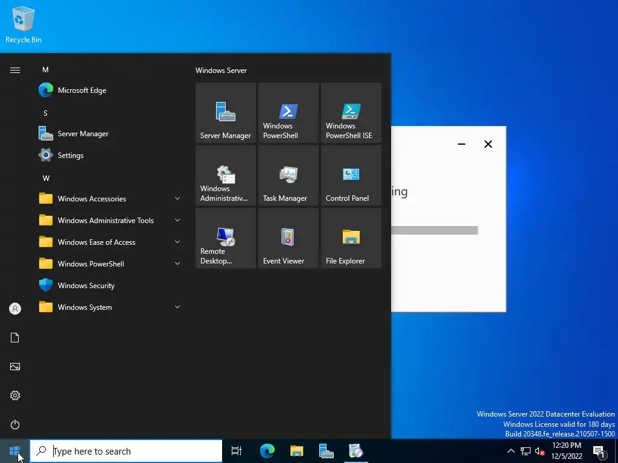Click the Windows Start button
Viewport: 618px width, 463px height.
tap(14, 451)
